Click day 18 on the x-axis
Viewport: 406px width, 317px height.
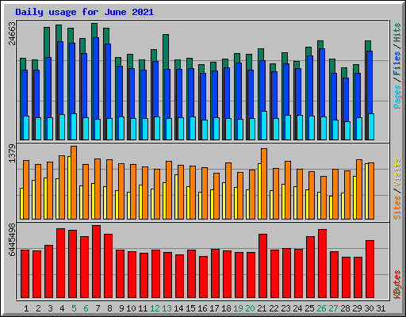(226, 308)
